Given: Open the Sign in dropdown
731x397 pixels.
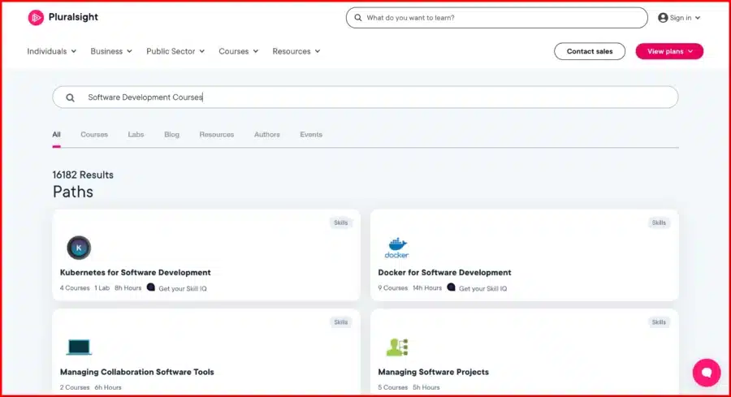Looking at the screenshot, I should pos(679,18).
